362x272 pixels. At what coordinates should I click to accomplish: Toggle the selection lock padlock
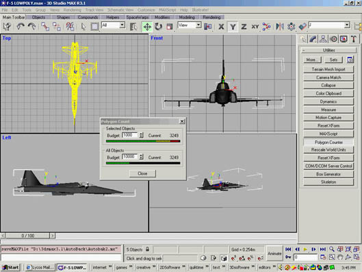pos(148,249)
